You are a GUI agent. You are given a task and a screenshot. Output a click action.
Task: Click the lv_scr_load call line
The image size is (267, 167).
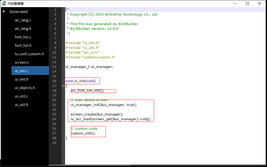point(111,119)
